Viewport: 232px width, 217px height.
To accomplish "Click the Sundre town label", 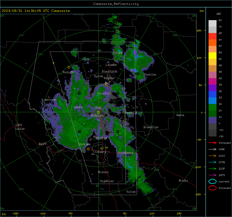I will pyautogui.click(x=78, y=107).
